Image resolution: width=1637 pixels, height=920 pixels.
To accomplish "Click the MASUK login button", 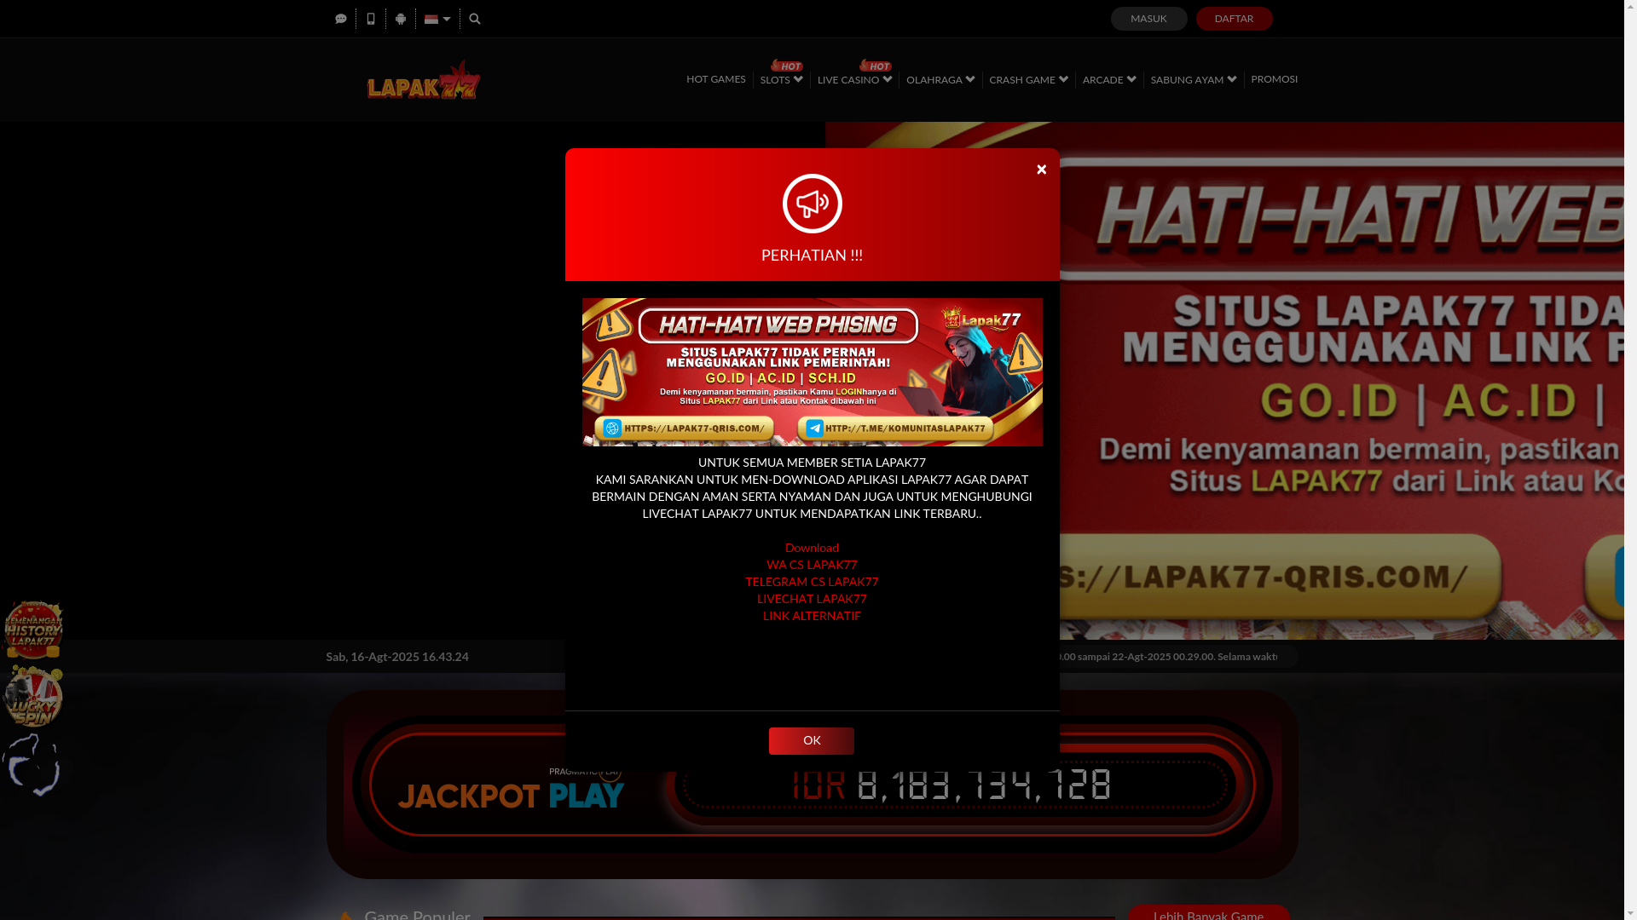I will coord(1148,19).
